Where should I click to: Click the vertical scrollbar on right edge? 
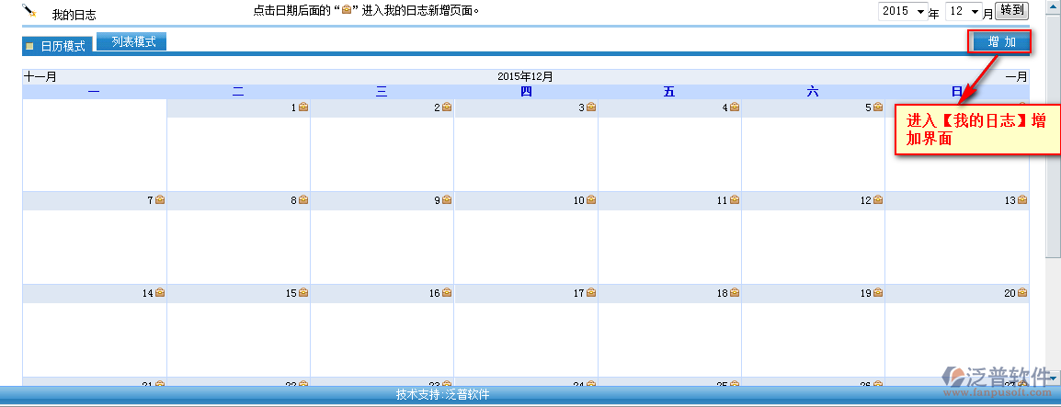point(1053,184)
